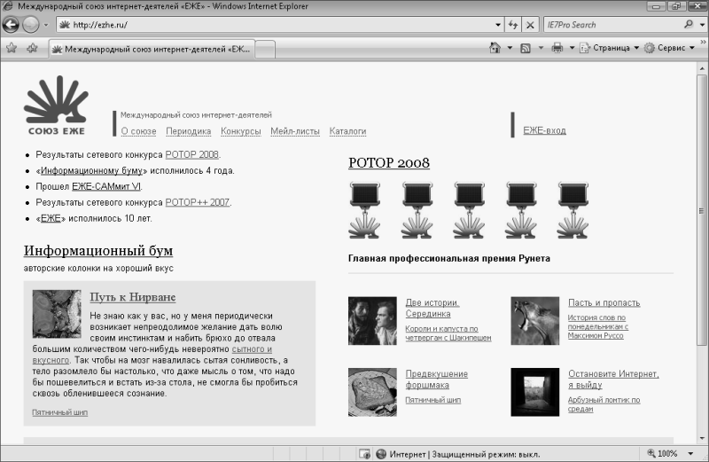
Task: Click the roaring lion thumbnail
Action: click(535, 321)
